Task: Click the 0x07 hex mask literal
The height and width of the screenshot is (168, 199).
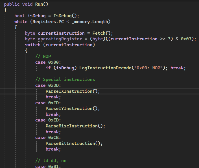Action: 186,39
